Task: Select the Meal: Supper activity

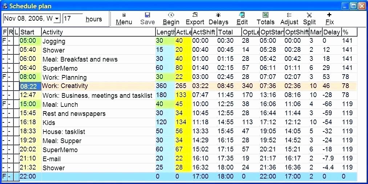Action: [98, 141]
